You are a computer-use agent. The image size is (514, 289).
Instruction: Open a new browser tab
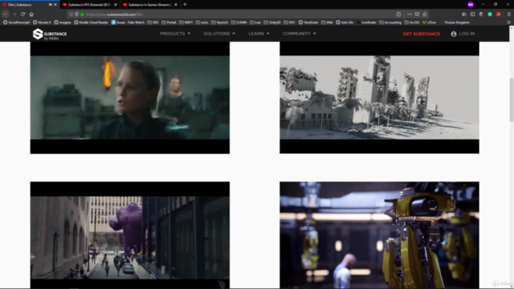(x=185, y=5)
